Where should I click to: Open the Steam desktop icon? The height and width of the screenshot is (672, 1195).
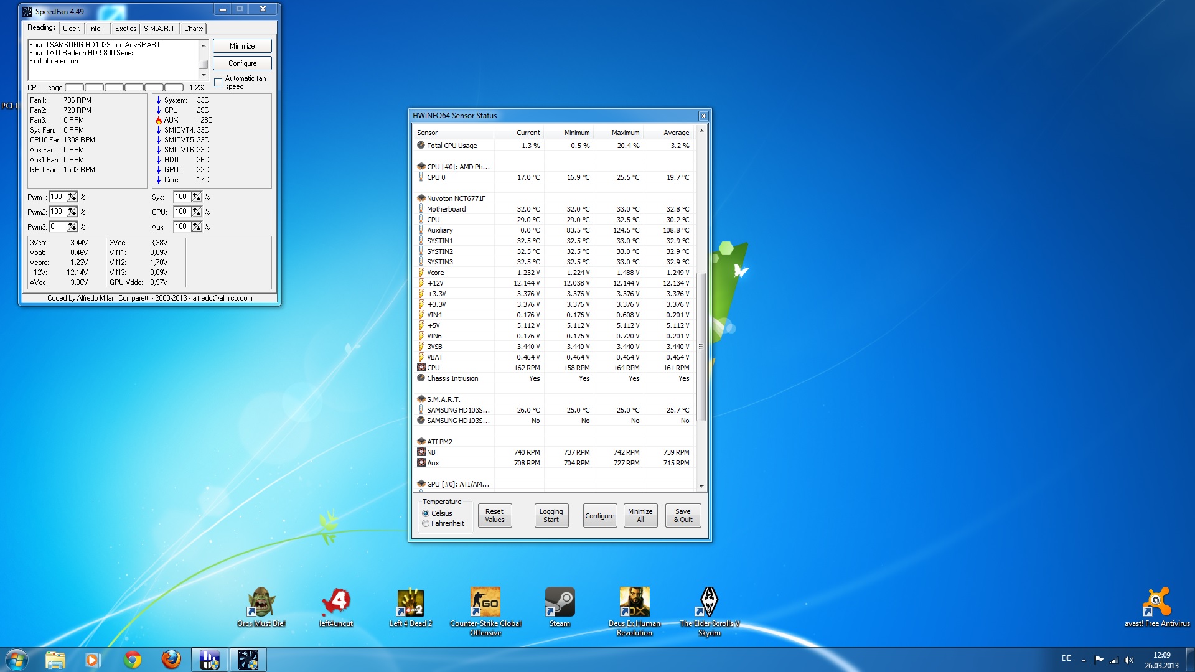coord(560,607)
